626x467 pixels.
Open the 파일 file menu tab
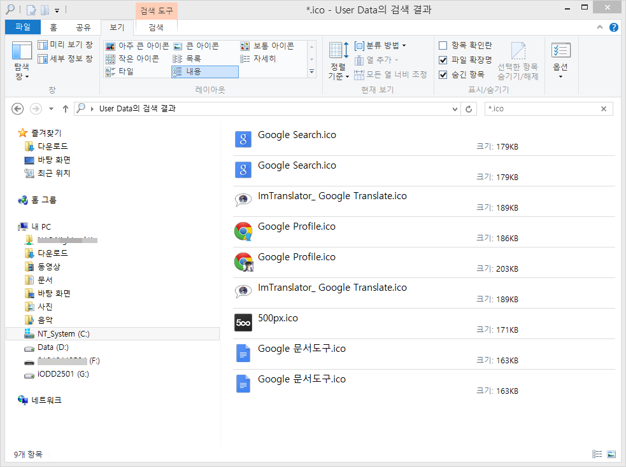tap(23, 27)
